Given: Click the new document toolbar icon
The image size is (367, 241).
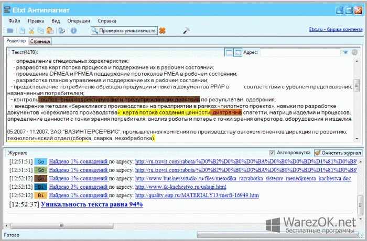Looking at the screenshot, I should [22, 30].
